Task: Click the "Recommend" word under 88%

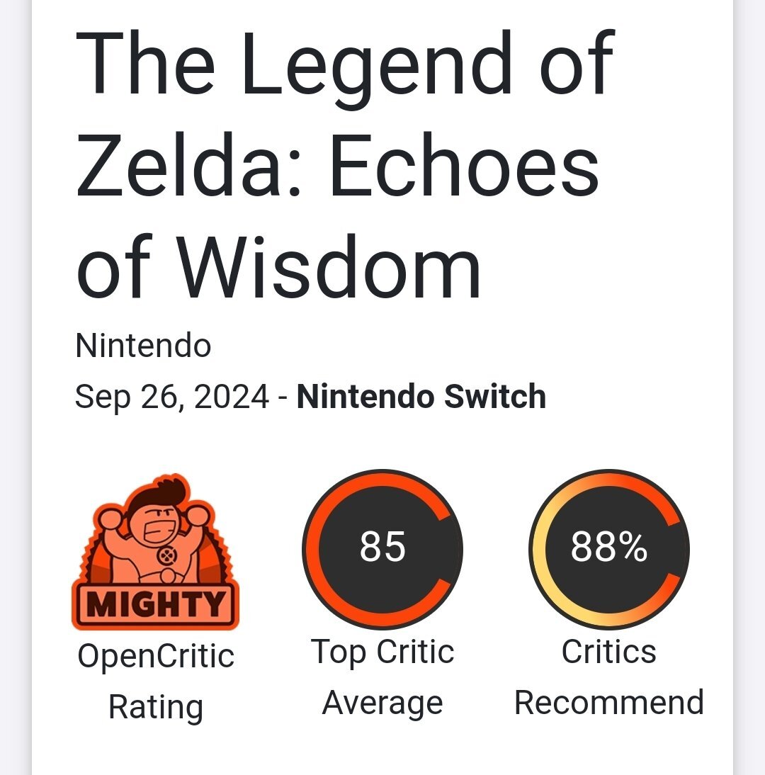Action: (609, 702)
